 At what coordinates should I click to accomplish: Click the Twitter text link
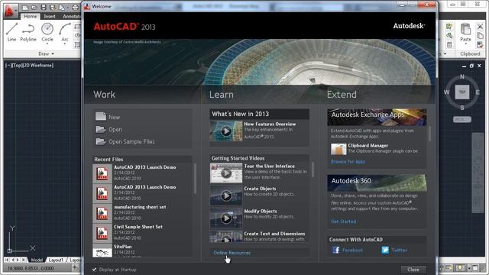399,250
